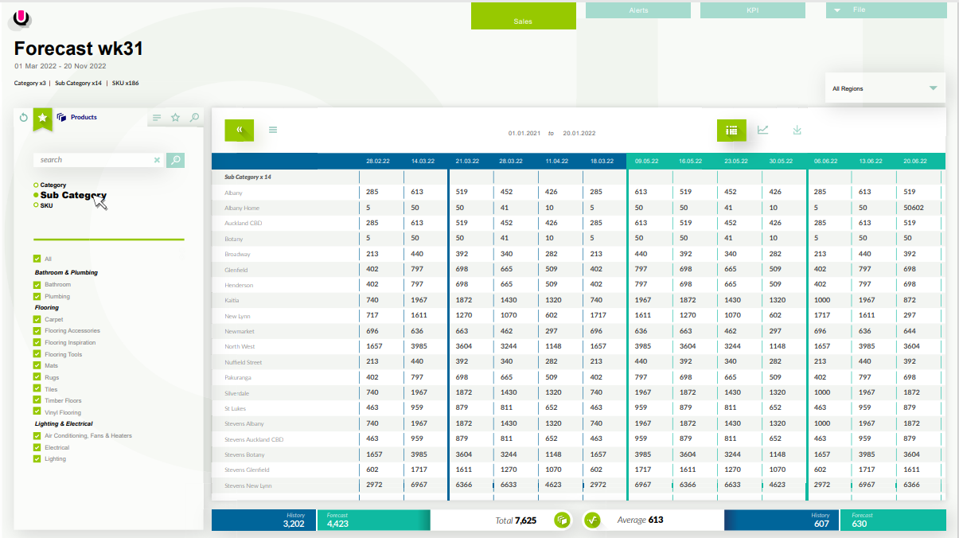Uncheck Flooring Accessories checkbox
The height and width of the screenshot is (538, 959).
point(37,330)
